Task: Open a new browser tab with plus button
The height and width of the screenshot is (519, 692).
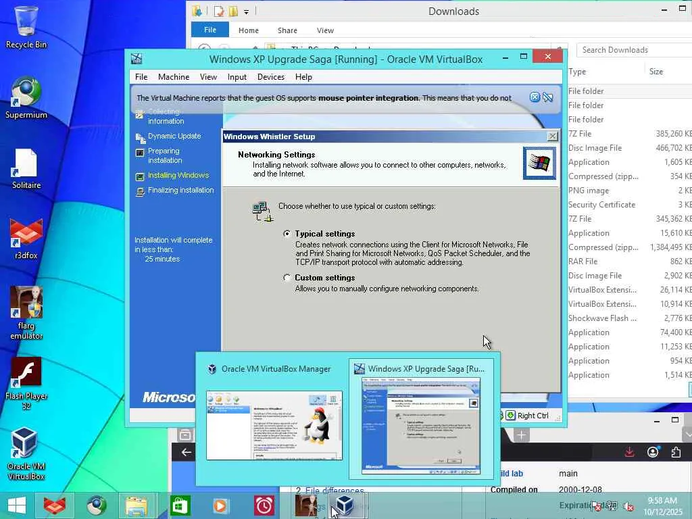Action: pos(521,435)
